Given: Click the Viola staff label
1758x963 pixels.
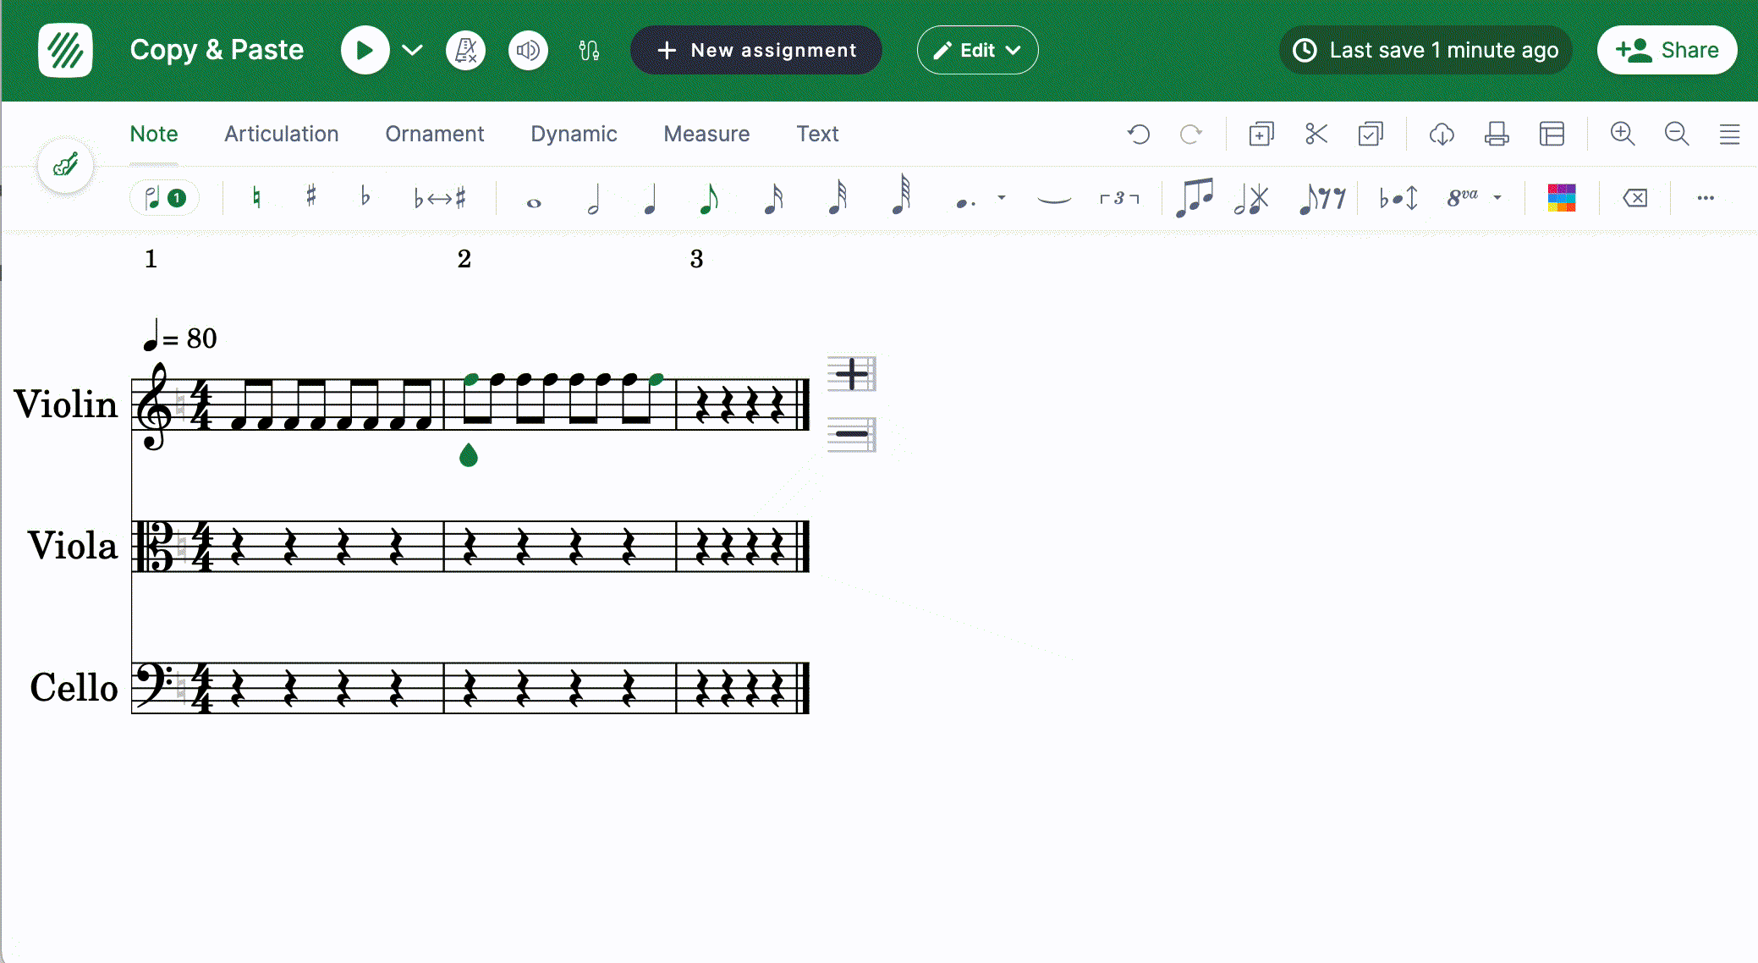Looking at the screenshot, I should (x=72, y=546).
